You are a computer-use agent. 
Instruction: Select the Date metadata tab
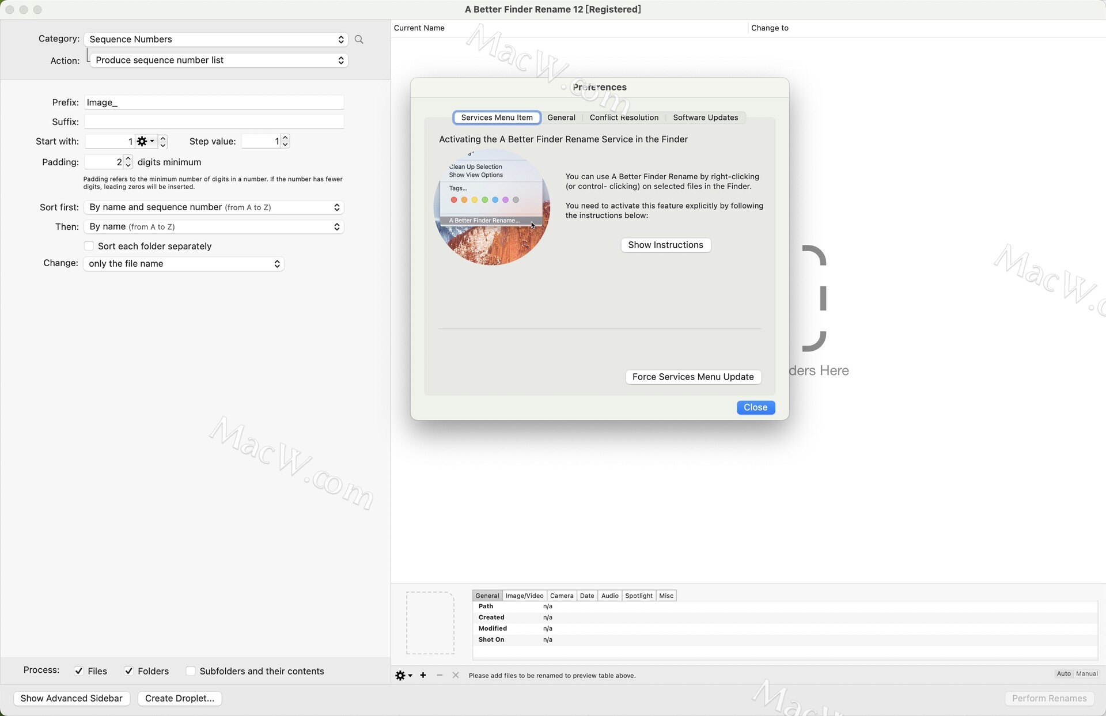coord(587,596)
